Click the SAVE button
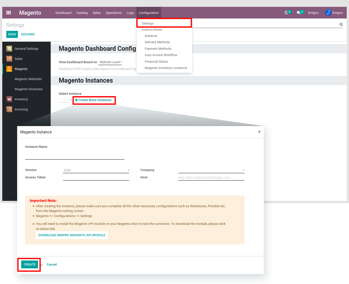The image size is (349, 284). coord(12,34)
